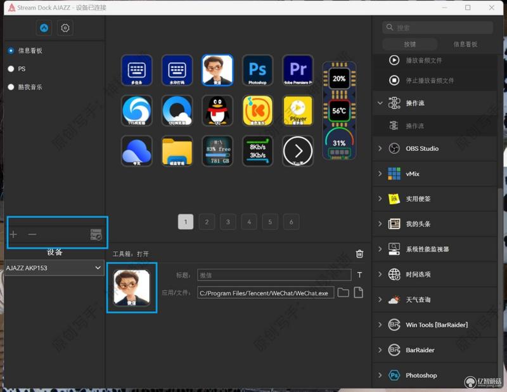Click the blue home icon top left
Image resolution: width=507 pixels, height=392 pixels.
point(44,28)
